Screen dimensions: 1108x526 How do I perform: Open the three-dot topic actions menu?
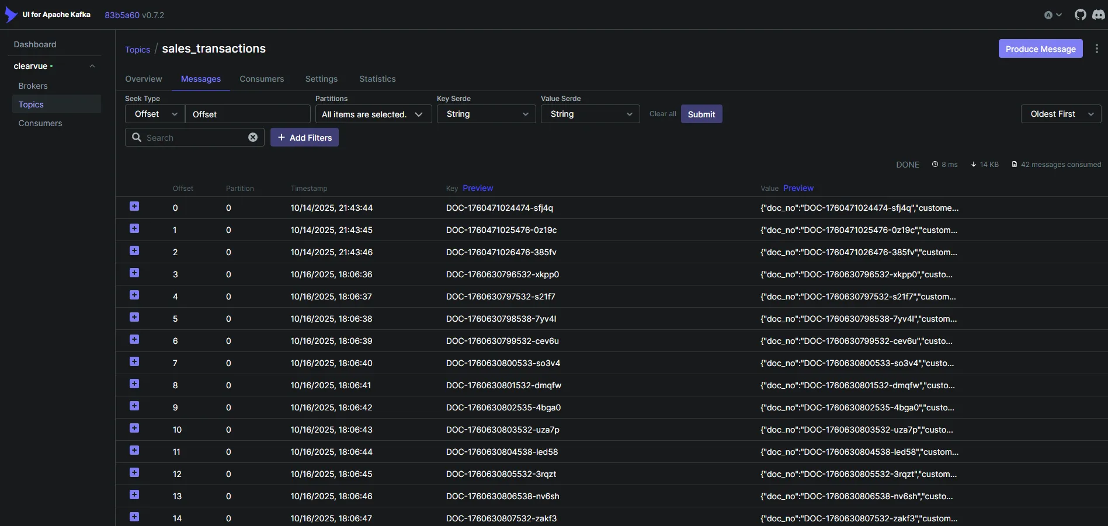(x=1096, y=48)
